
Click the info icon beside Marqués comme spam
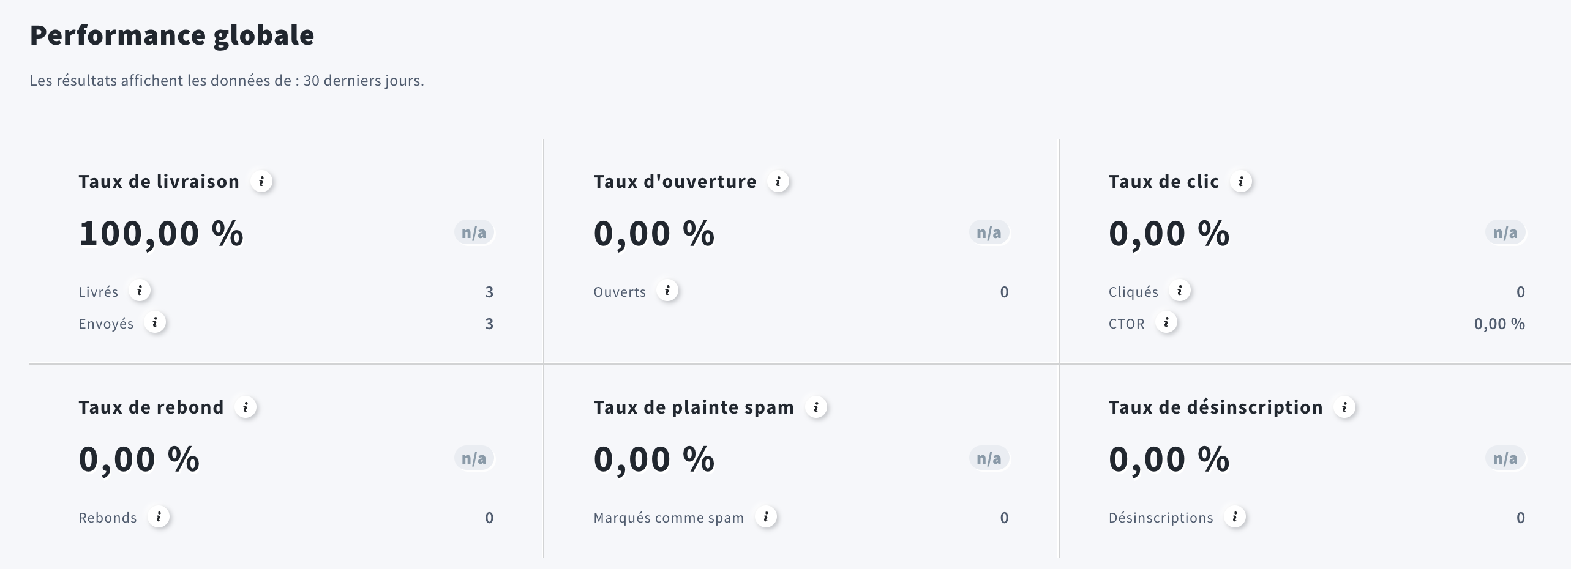pyautogui.click(x=766, y=517)
